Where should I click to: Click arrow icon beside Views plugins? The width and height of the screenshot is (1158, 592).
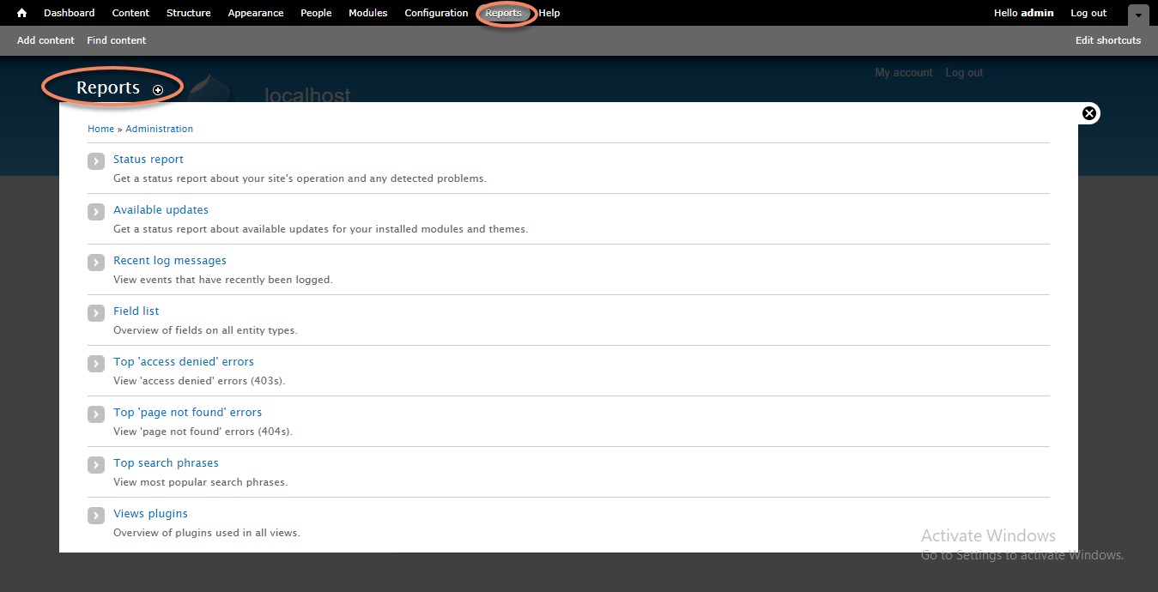pos(96,516)
